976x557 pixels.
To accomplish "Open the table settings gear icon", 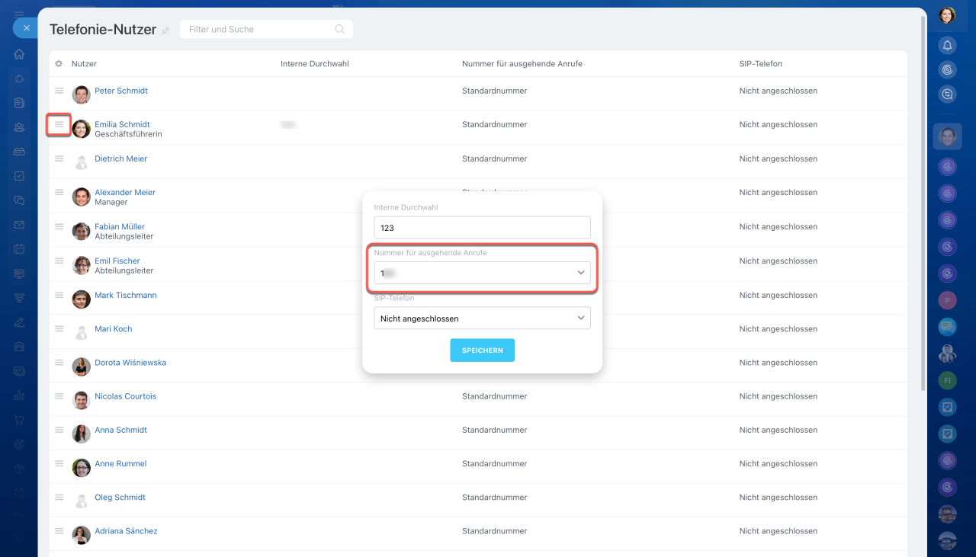I will pyautogui.click(x=59, y=64).
